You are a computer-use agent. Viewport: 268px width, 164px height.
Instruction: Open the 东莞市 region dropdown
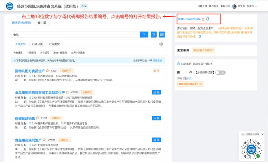[252, 6]
